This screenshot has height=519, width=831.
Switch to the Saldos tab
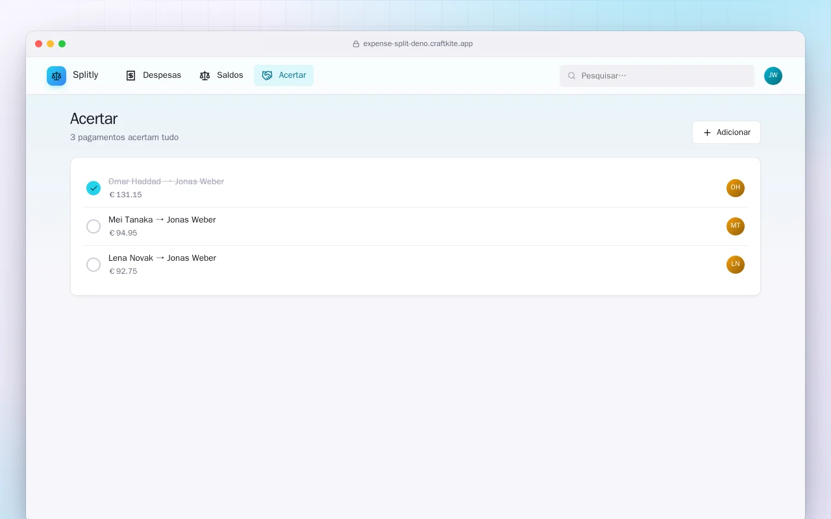coord(221,75)
